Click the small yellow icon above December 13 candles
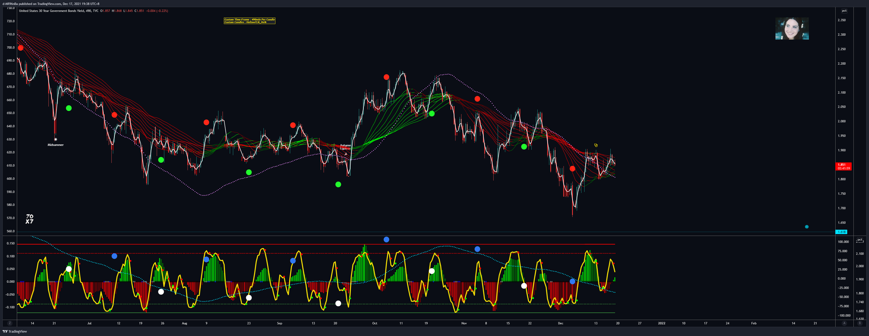 [x=596, y=145]
